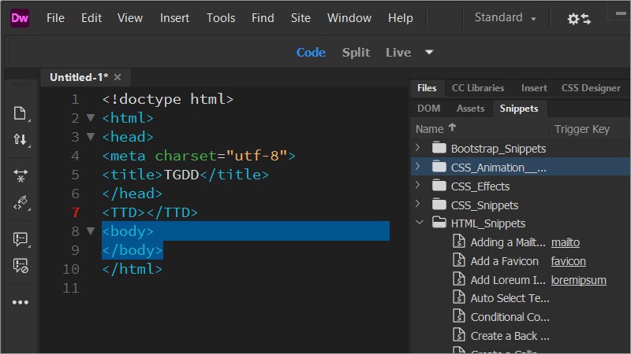Sort snippets by Name column header
The image size is (631, 354).
click(430, 129)
